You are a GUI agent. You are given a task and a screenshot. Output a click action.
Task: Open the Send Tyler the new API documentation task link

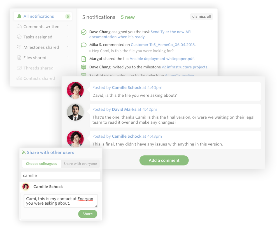[x=140, y=34]
